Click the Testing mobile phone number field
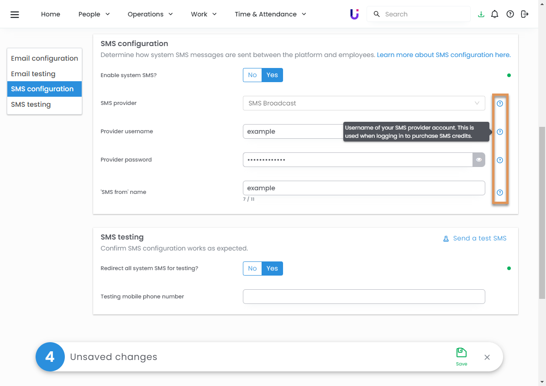The width and height of the screenshot is (546, 386). tap(363, 297)
